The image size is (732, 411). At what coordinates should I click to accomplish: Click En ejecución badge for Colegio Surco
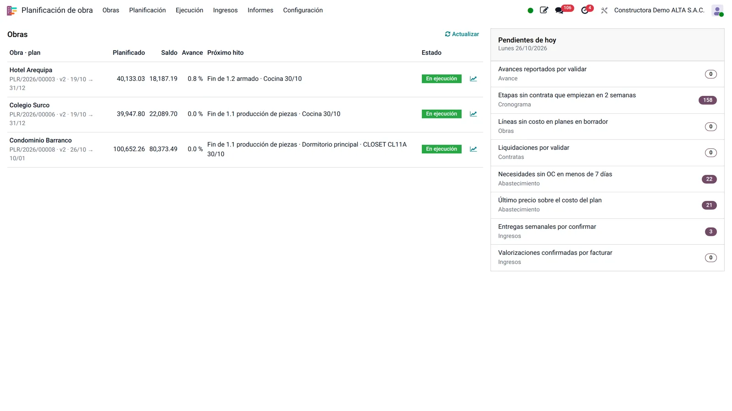[441, 114]
